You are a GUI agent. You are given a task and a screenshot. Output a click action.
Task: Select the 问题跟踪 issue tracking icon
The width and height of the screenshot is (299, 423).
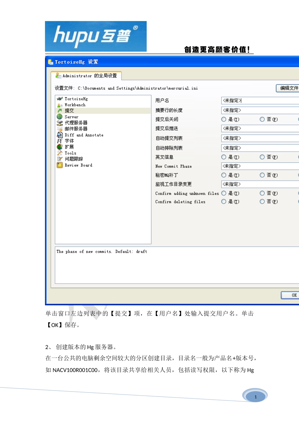(x=59, y=159)
